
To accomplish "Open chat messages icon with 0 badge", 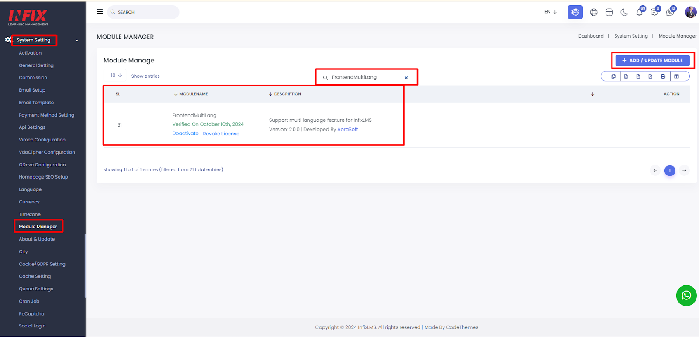I will pyautogui.click(x=655, y=12).
